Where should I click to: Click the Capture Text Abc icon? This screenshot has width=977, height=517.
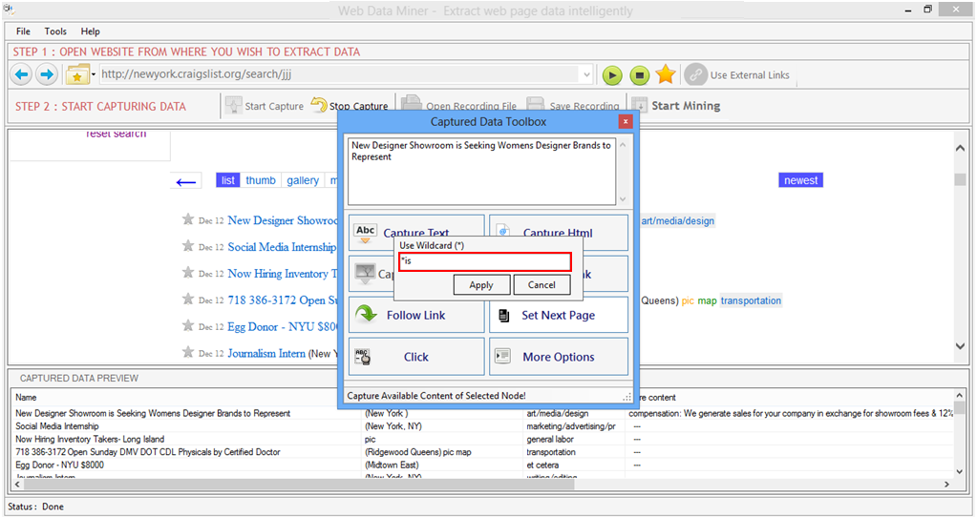coord(366,233)
